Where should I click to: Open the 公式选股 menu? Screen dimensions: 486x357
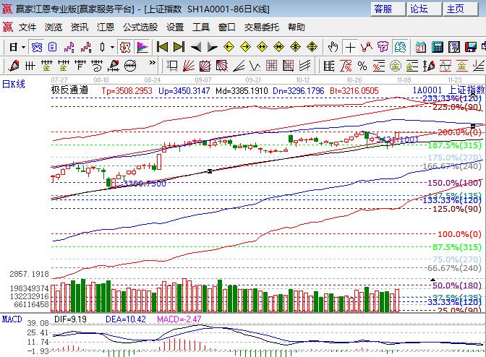[x=140, y=27]
